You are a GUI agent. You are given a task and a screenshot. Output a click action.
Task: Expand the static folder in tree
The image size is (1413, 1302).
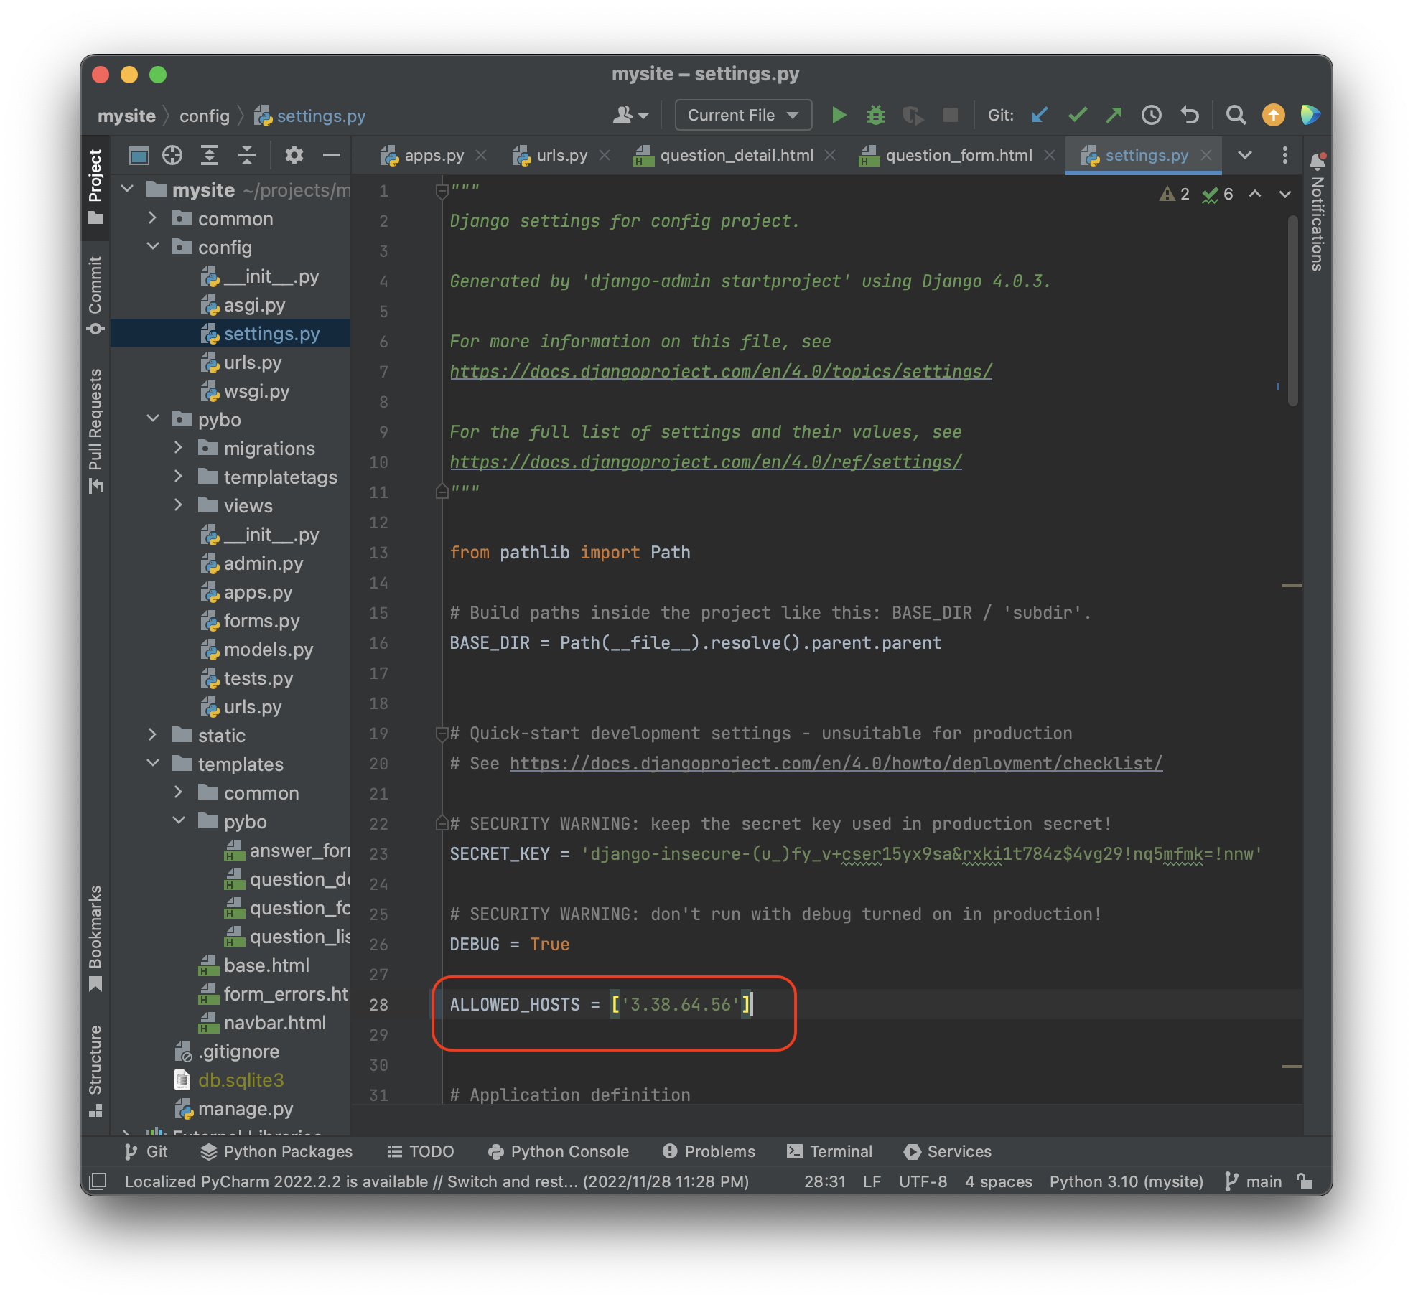pyautogui.click(x=152, y=735)
